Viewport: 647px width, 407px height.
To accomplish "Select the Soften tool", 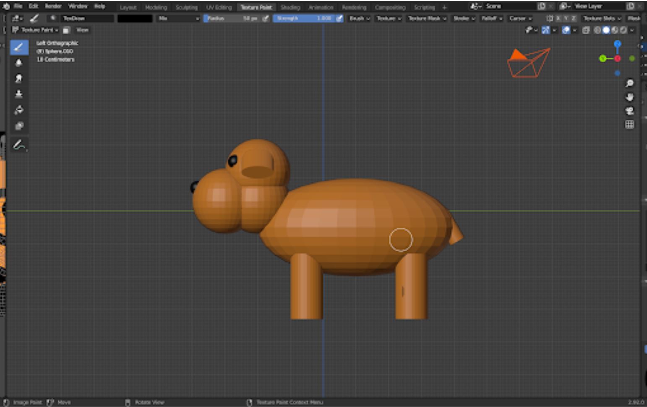I will click(x=19, y=63).
